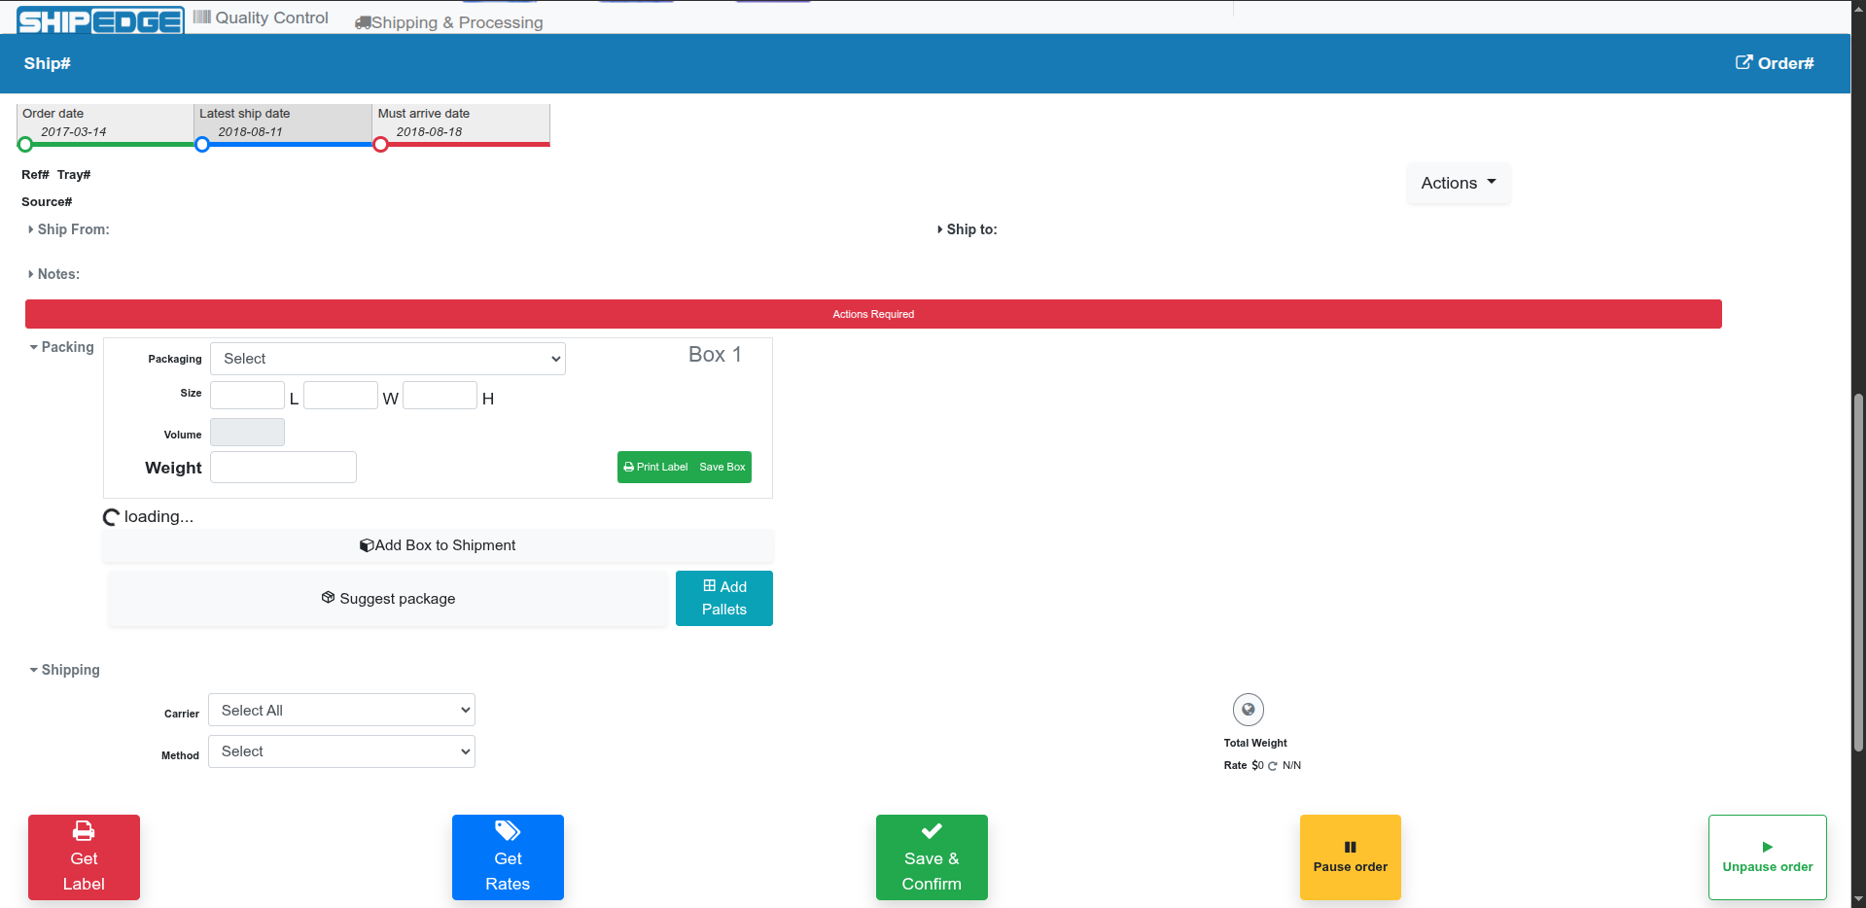
Task: Click the refresh rate icon beside $0
Action: [1272, 766]
